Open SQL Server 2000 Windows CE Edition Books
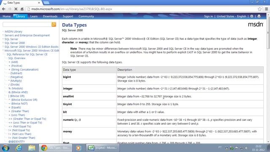 (x=31, y=47)
